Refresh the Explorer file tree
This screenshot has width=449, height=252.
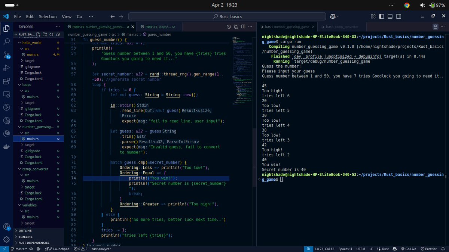(x=51, y=34)
